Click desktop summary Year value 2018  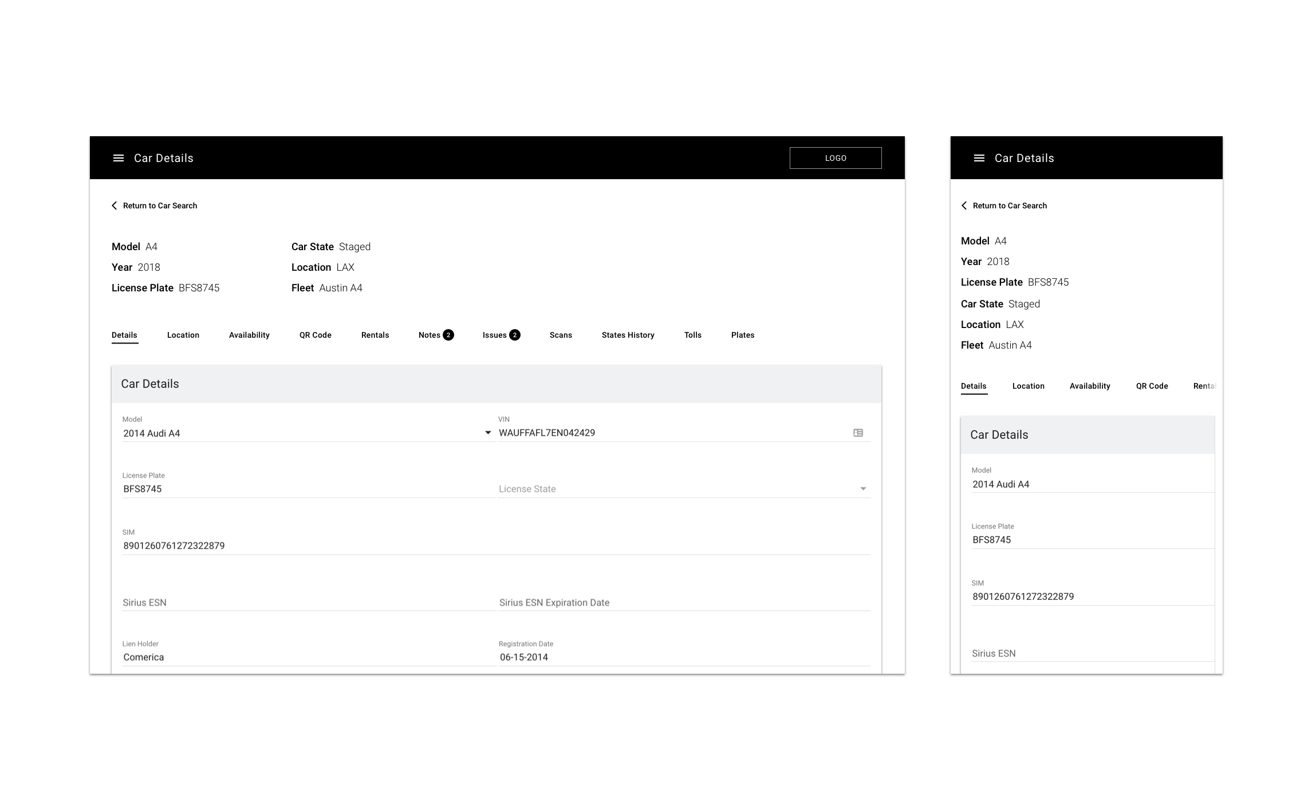149,267
